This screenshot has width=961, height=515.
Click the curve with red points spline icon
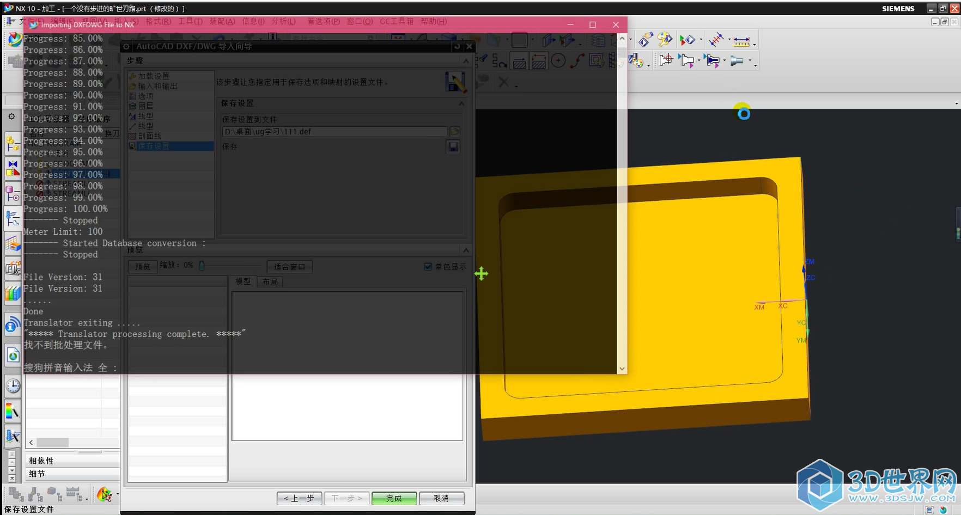coord(577,60)
